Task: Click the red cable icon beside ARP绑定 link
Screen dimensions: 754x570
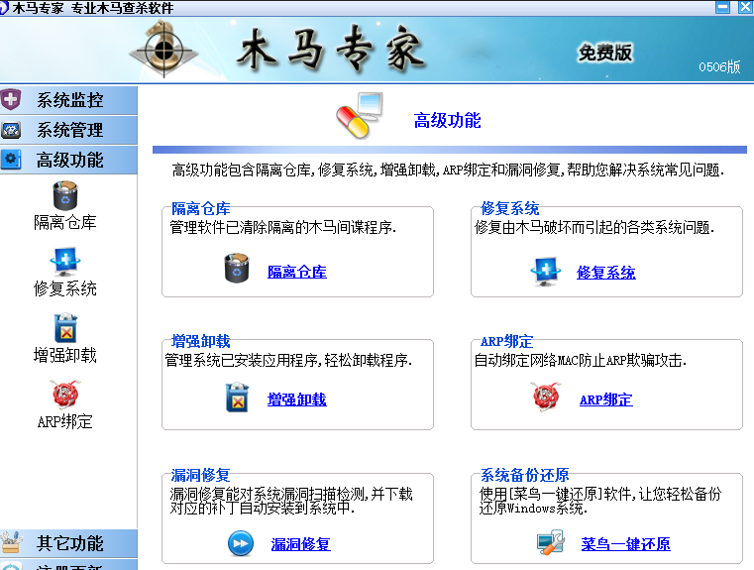Action: click(x=546, y=397)
